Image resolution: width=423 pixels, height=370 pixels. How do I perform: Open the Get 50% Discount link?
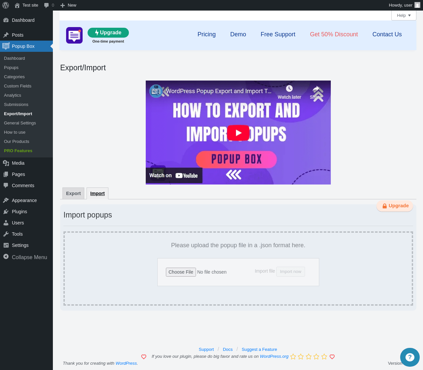click(x=334, y=34)
